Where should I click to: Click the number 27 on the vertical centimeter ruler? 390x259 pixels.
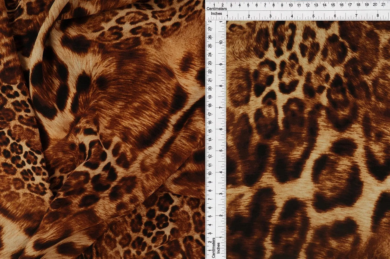tap(210, 28)
